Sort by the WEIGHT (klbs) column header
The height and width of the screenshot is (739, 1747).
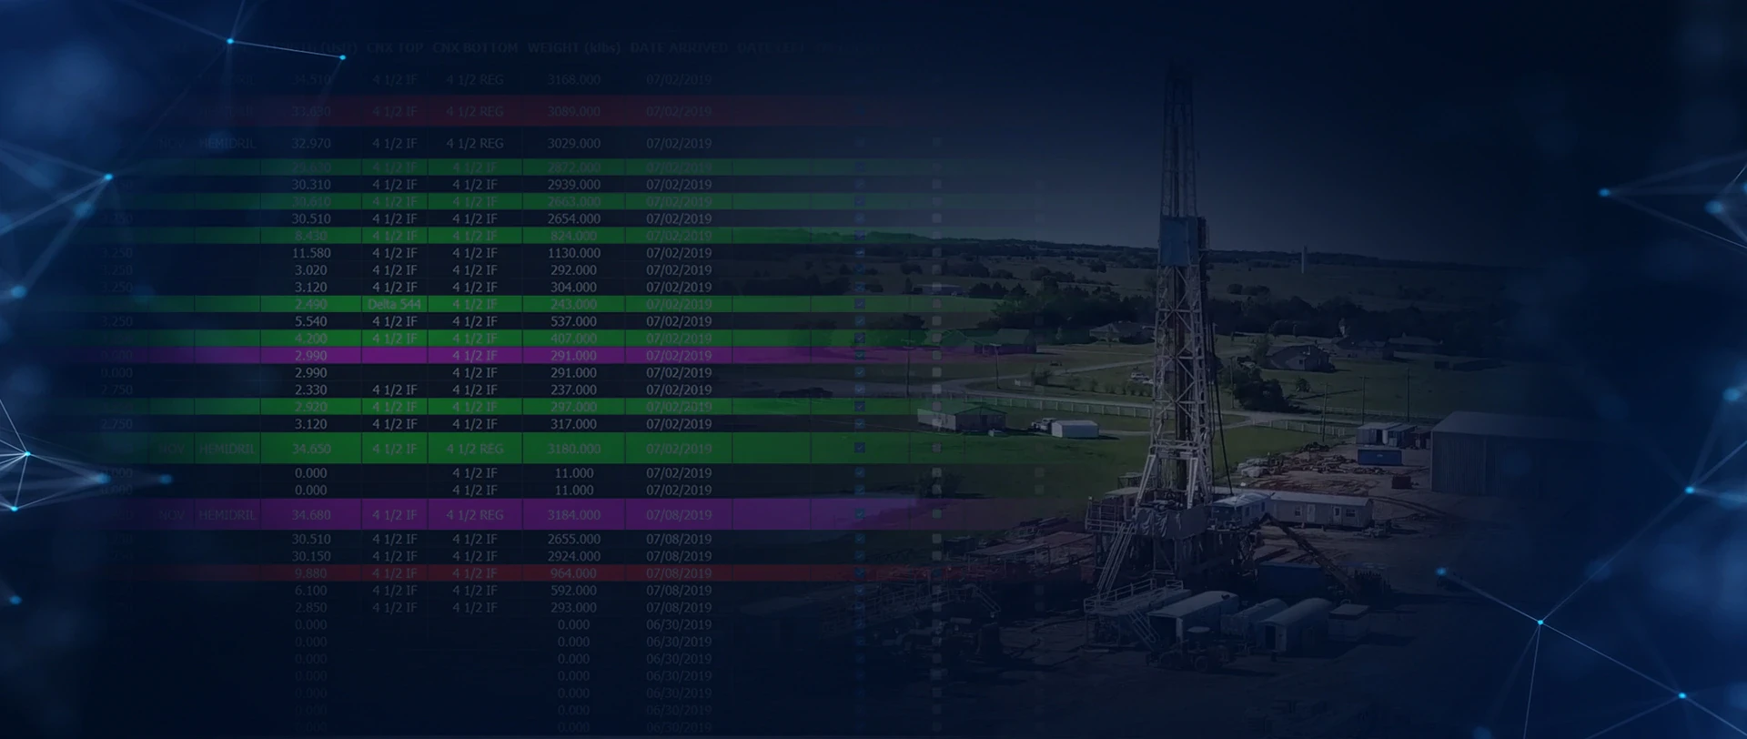point(573,47)
